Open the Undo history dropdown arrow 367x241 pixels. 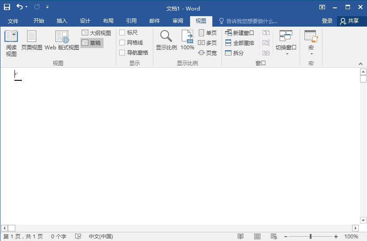pos(27,7)
